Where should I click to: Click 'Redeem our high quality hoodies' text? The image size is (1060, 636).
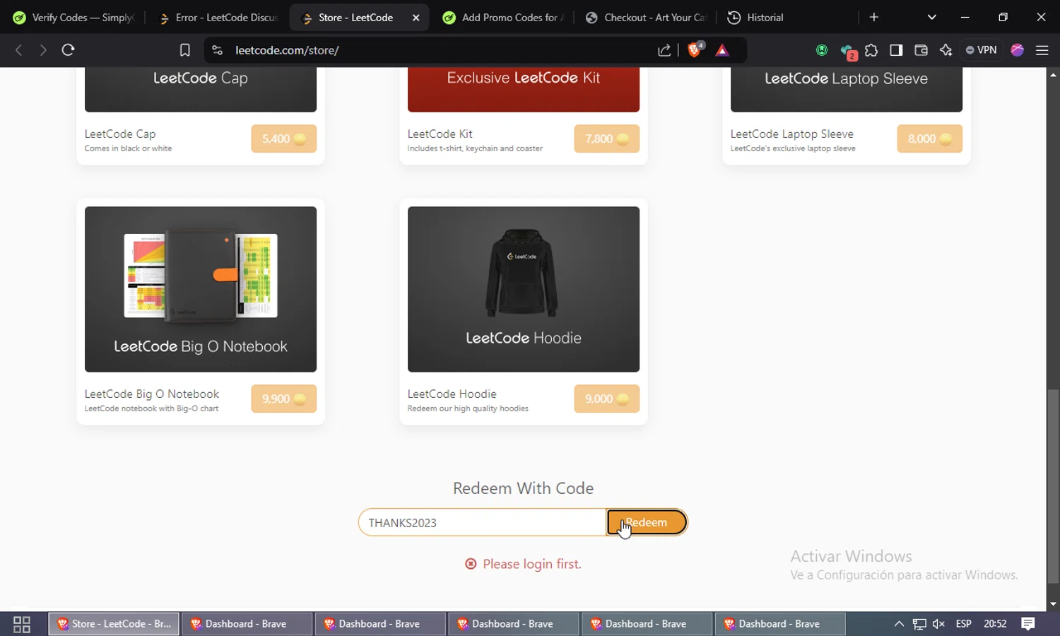pyautogui.click(x=468, y=408)
